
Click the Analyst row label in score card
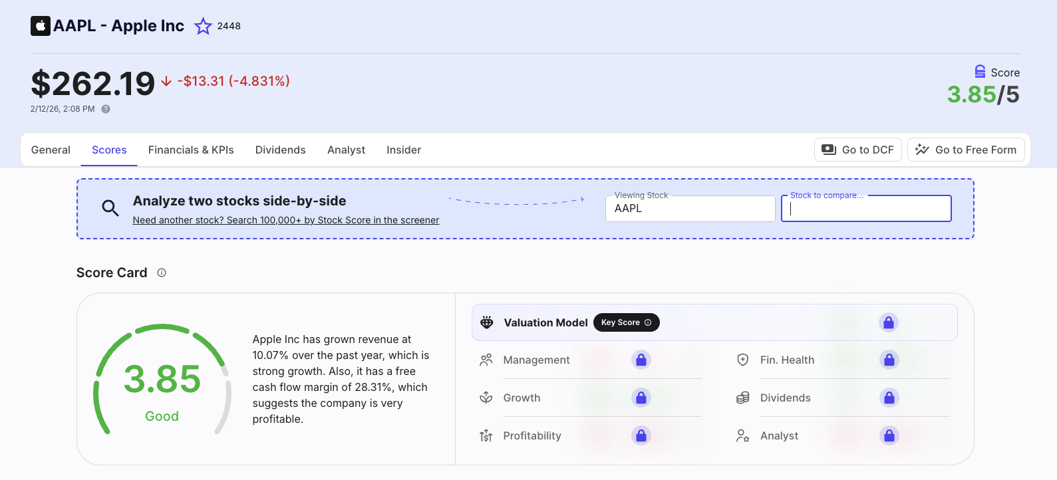(x=780, y=435)
